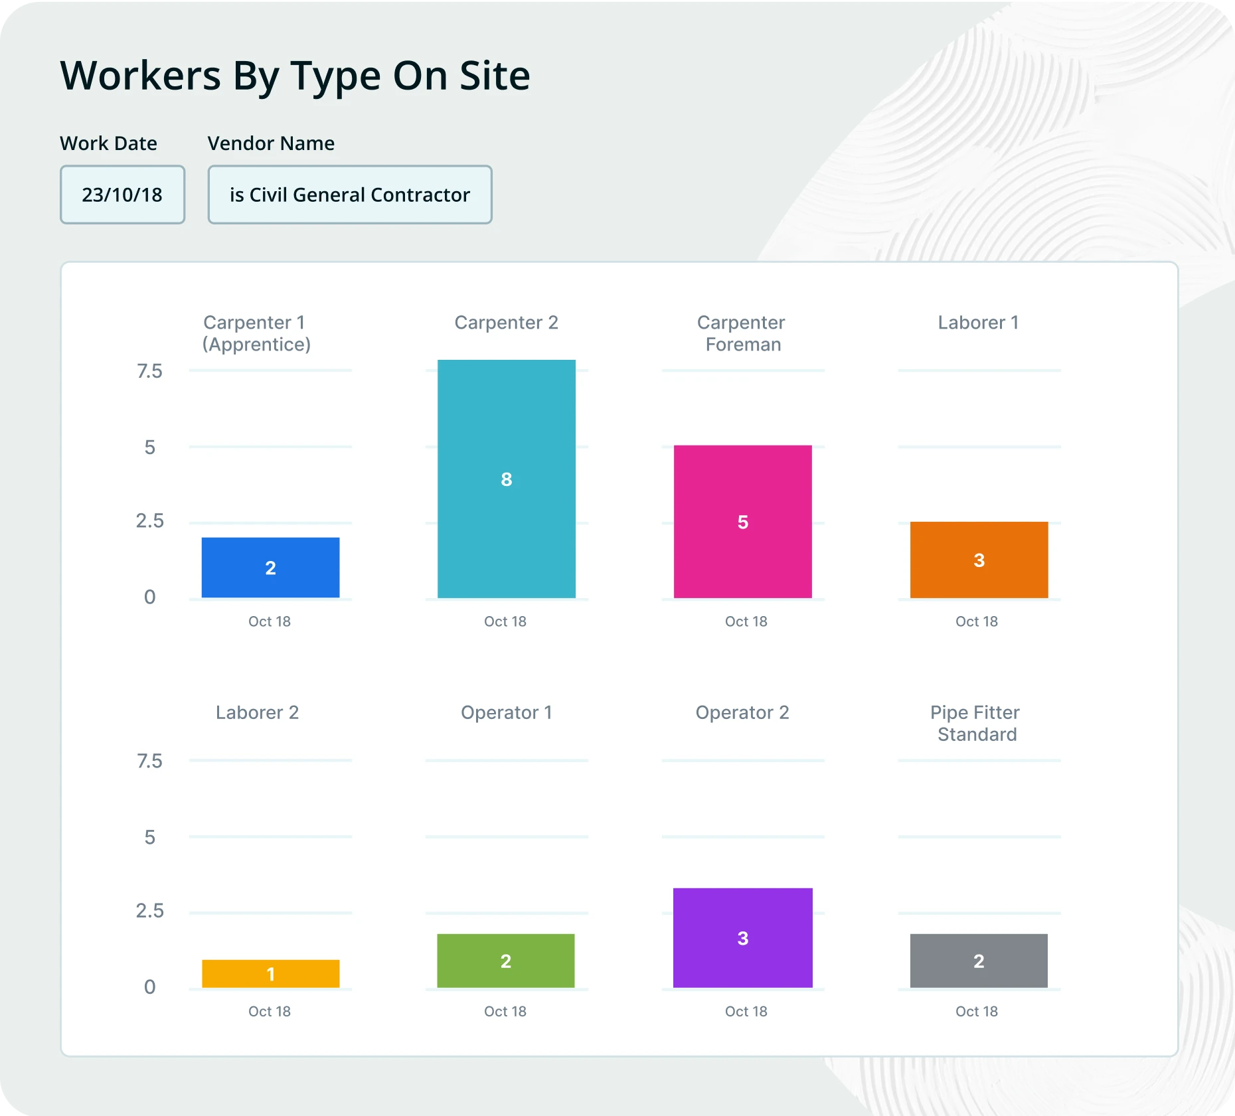Screen dimensions: 1235x1116
Task: Click the Carpenter Foreman chart title
Action: (x=742, y=333)
